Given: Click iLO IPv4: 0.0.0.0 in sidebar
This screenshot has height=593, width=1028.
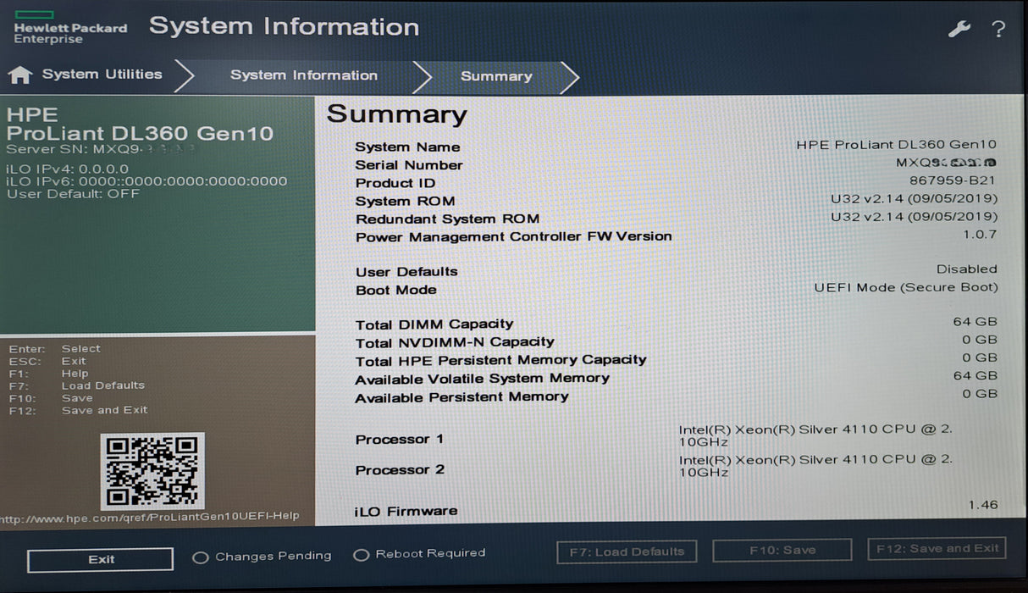Looking at the screenshot, I should (x=68, y=169).
